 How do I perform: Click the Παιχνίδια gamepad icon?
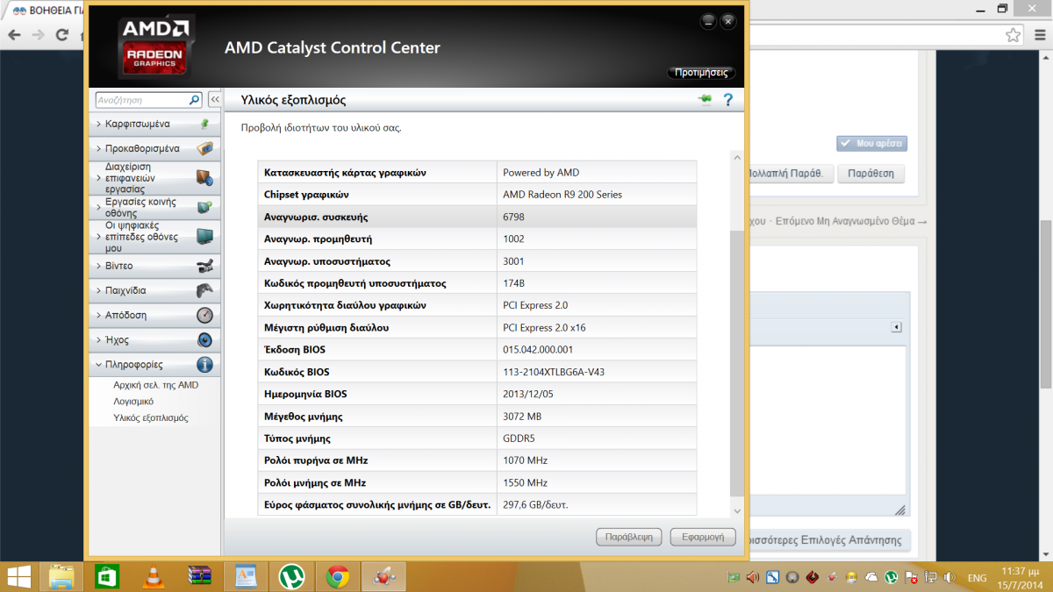click(x=204, y=290)
